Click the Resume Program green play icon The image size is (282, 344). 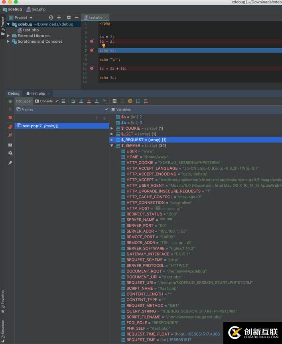click(x=10, y=101)
